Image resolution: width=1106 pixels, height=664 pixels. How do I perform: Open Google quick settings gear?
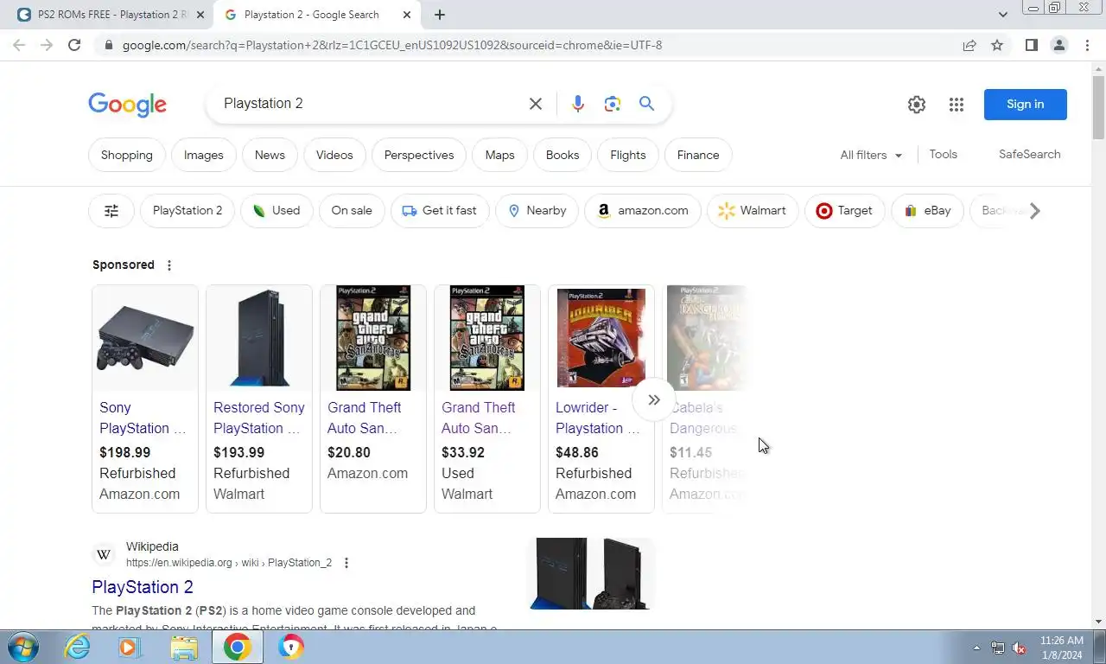pyautogui.click(x=917, y=105)
